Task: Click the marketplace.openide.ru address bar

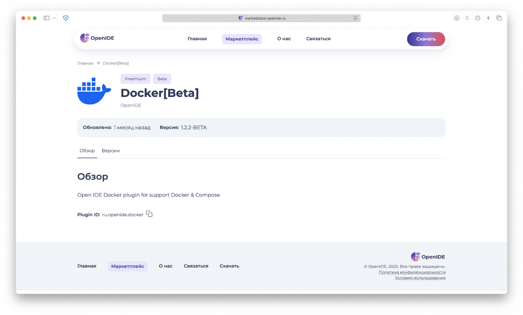Action: click(261, 18)
